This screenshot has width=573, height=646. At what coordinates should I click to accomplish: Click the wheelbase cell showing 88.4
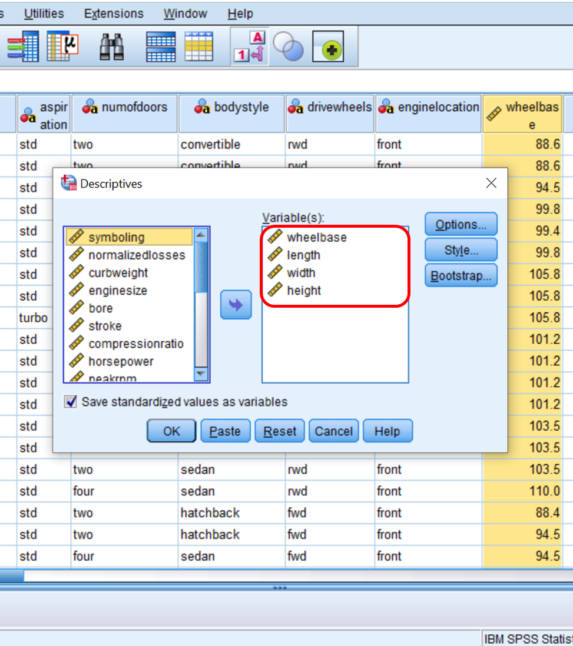523,513
